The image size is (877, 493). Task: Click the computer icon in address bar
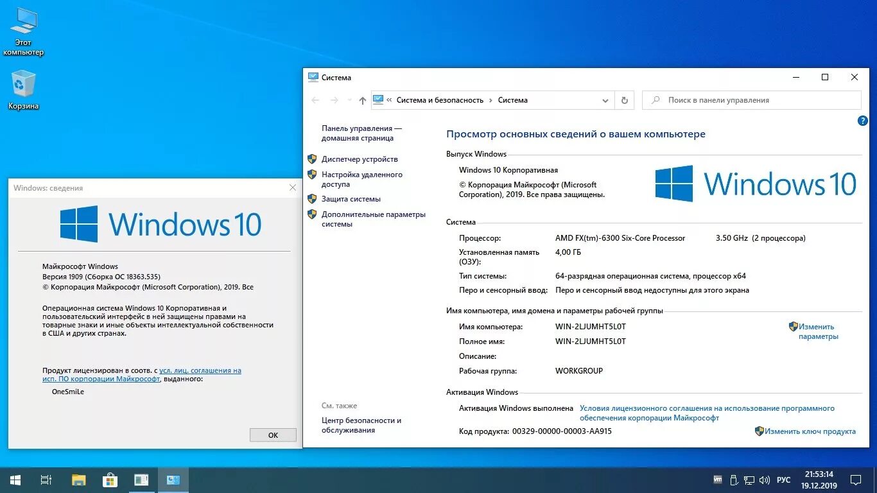[x=378, y=99]
